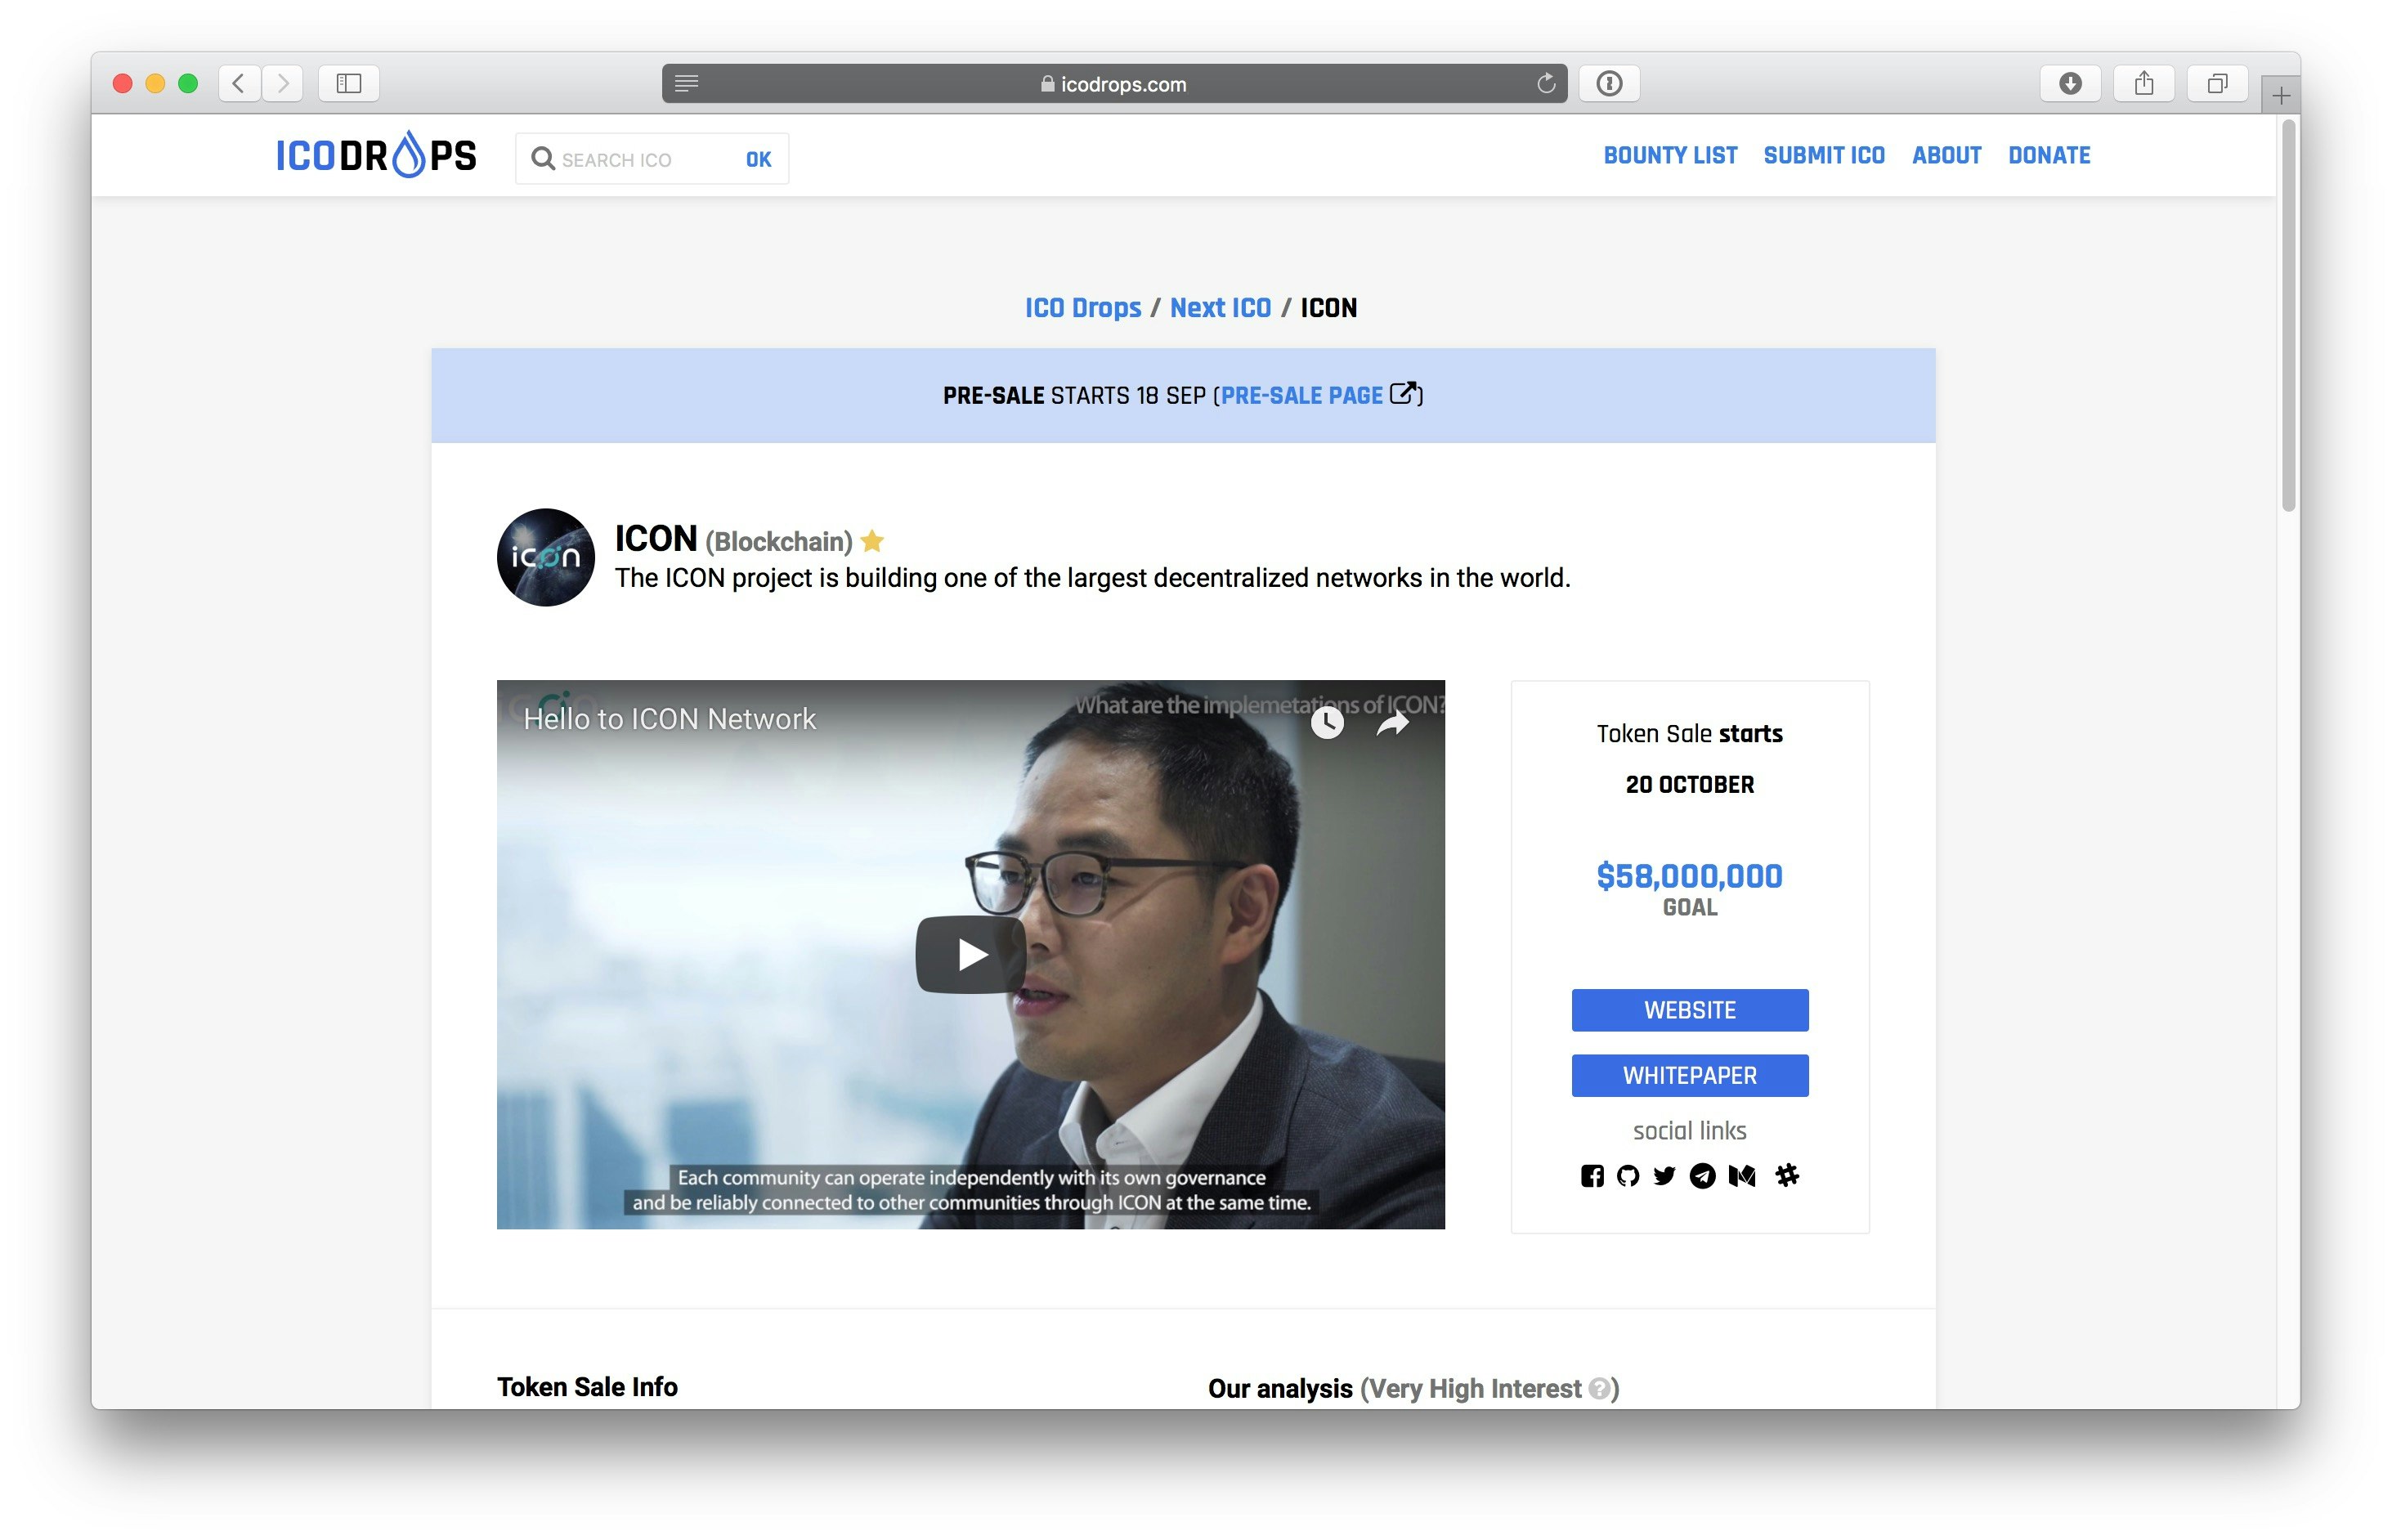Open ICON's Twitter social link
The height and width of the screenshot is (1540, 2392).
pyautogui.click(x=1664, y=1176)
